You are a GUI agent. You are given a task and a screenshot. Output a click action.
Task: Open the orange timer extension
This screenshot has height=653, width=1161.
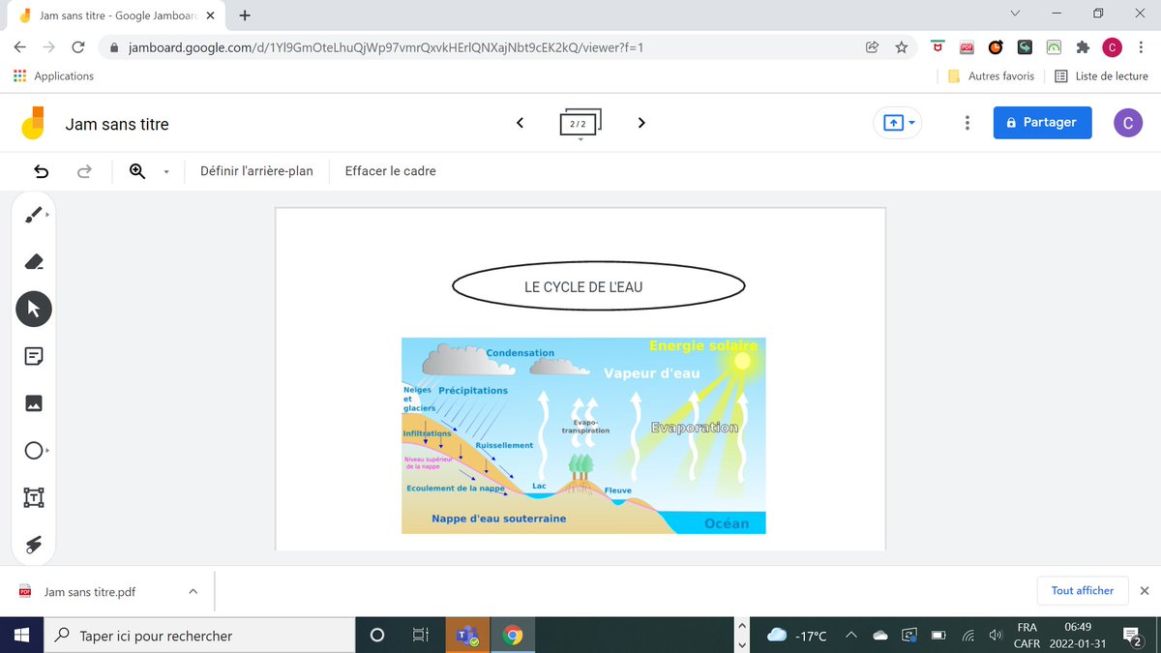coord(996,46)
